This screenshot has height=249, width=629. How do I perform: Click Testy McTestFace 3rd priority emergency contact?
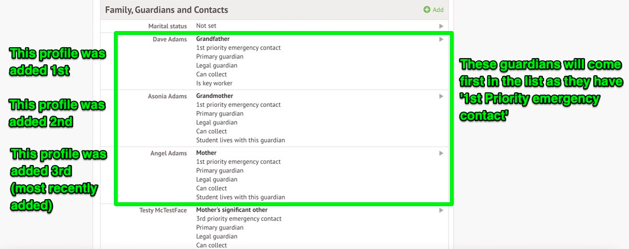[238, 219]
